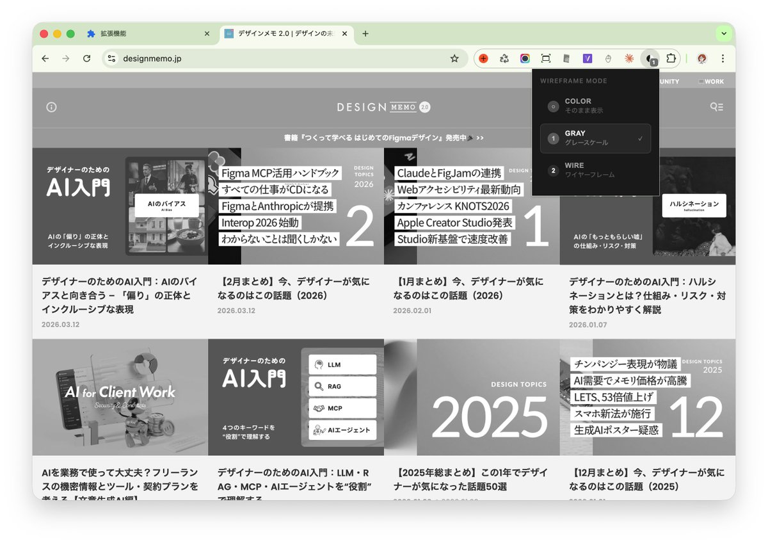This screenshot has height=543, width=768.
Task: Open the Chrome profile avatar
Action: point(702,58)
